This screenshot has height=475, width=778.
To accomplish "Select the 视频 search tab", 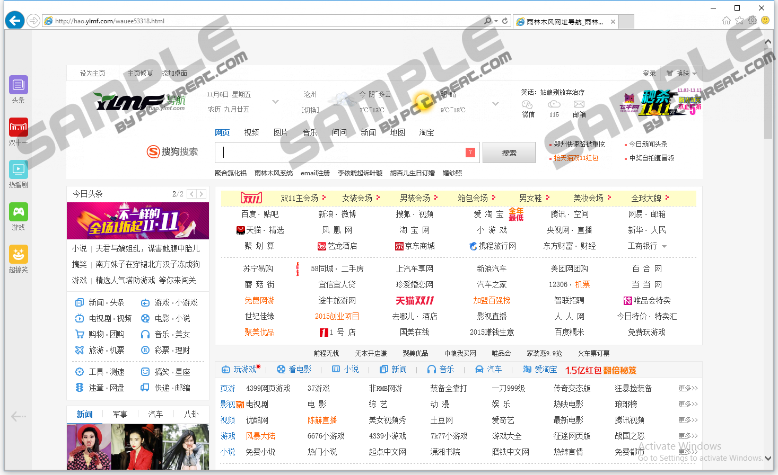I will [x=251, y=133].
